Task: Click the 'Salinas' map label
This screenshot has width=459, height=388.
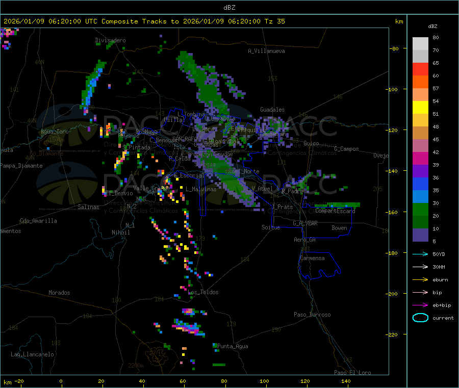Action: click(x=88, y=207)
